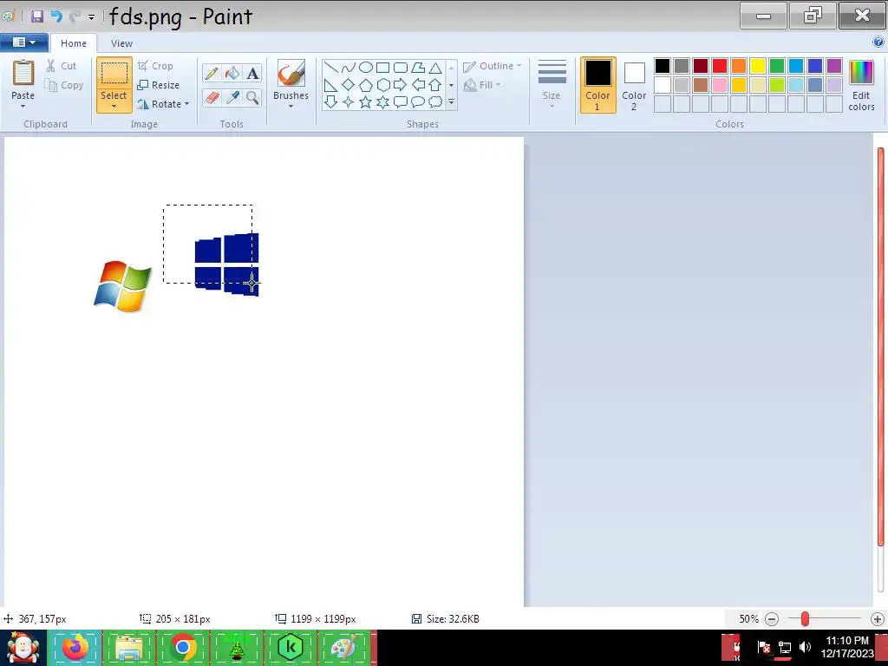Click the zoom in plus button
Viewport: 888px width, 666px height.
878,619
